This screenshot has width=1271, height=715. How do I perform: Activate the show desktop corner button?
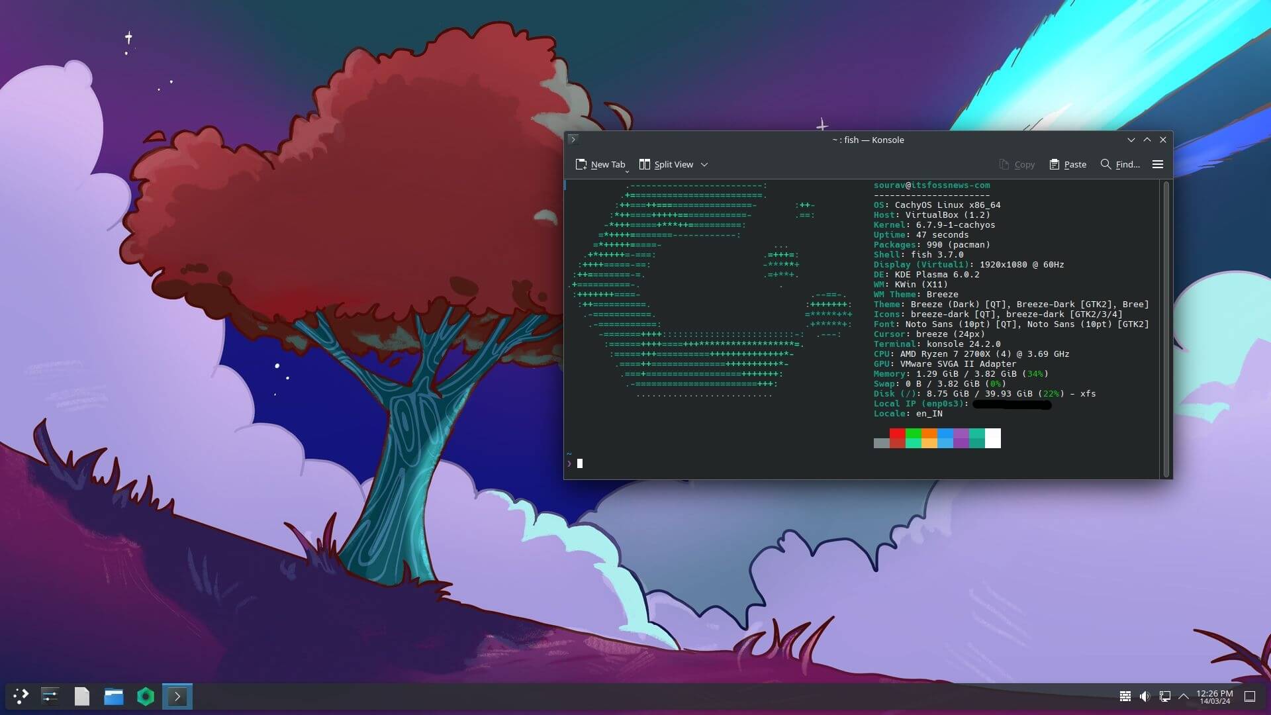(1248, 696)
